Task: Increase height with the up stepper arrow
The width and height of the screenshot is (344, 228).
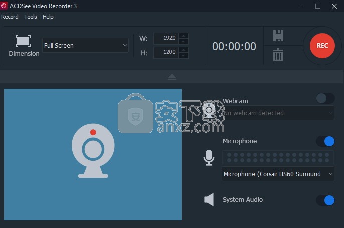Action: [184, 50]
